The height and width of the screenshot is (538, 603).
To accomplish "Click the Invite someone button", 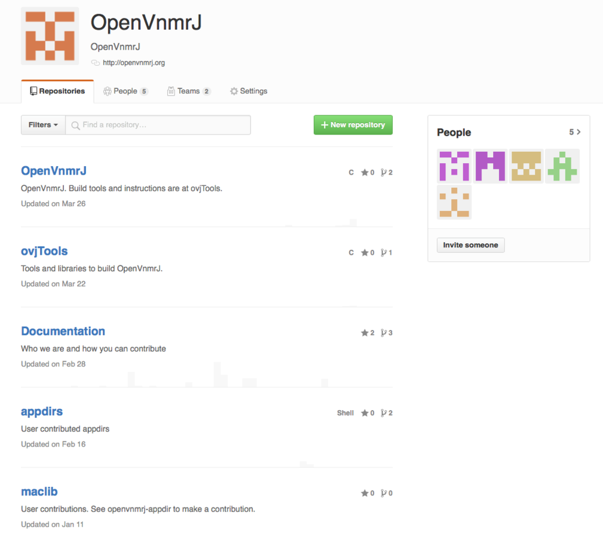I will 471,245.
